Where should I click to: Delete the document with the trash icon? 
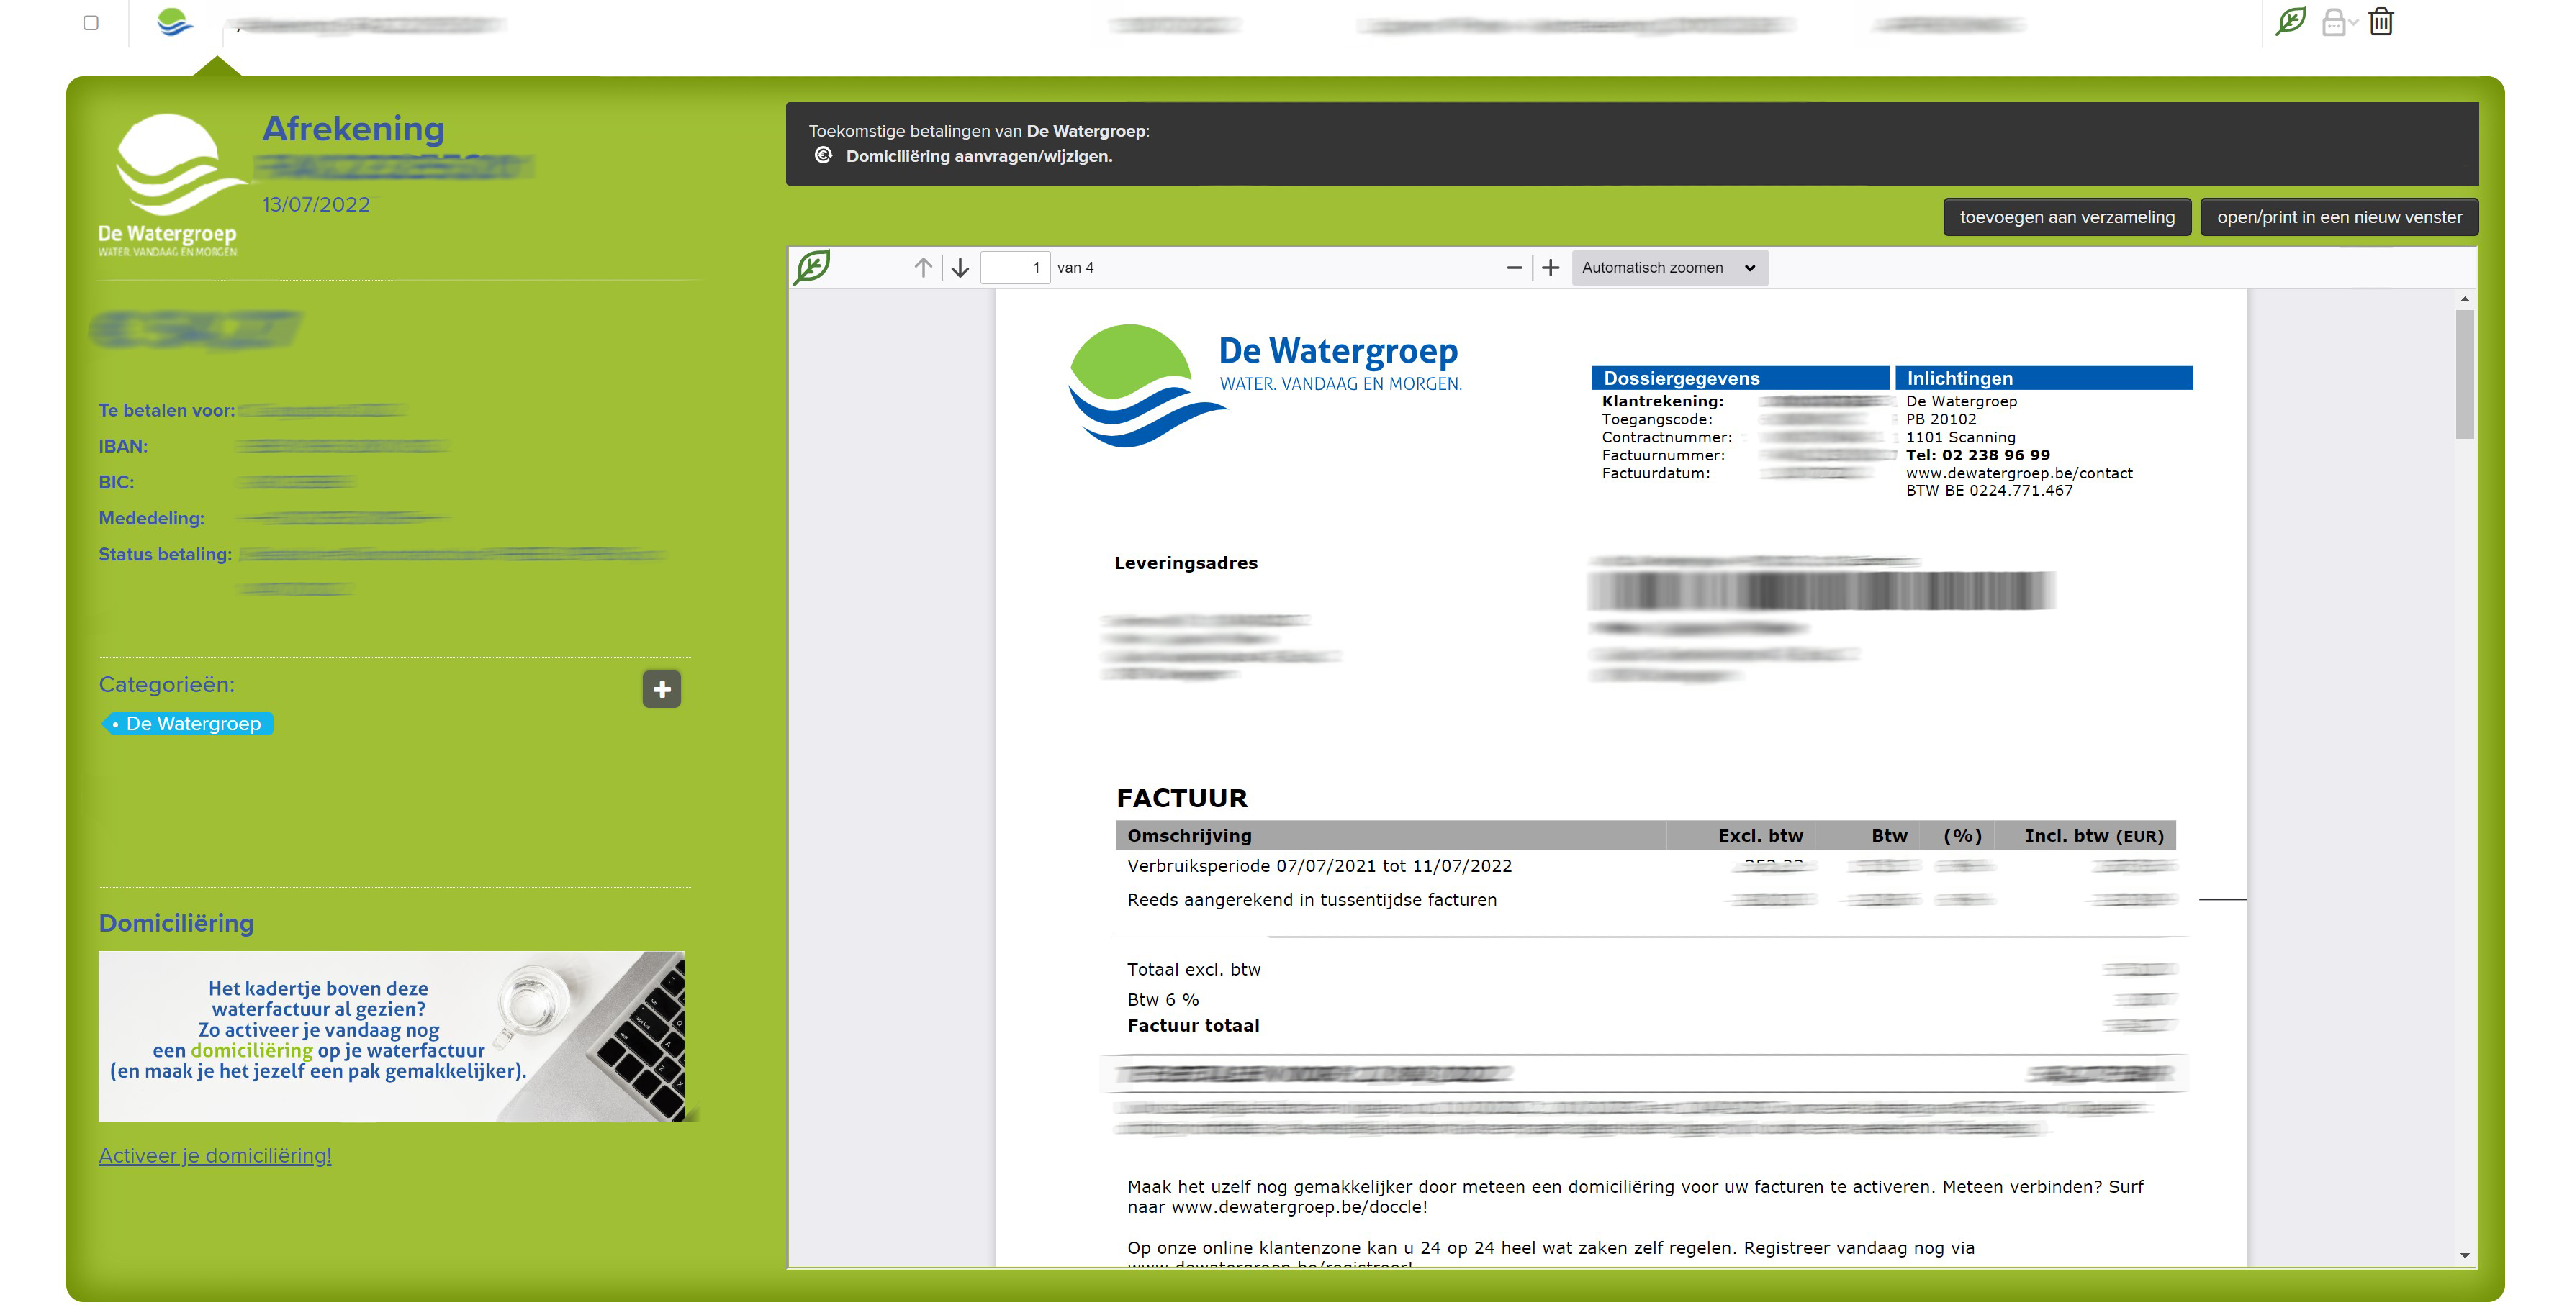(2381, 21)
